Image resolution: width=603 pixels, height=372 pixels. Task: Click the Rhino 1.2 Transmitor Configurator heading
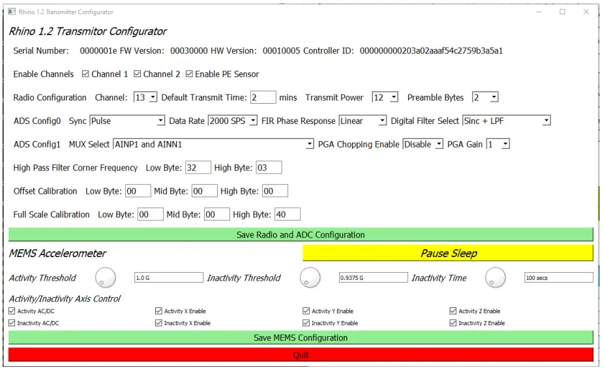click(x=88, y=31)
